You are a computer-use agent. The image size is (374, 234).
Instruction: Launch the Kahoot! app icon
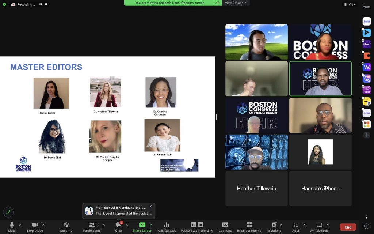tap(366, 45)
